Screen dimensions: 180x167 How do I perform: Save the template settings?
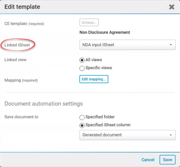(x=167, y=160)
